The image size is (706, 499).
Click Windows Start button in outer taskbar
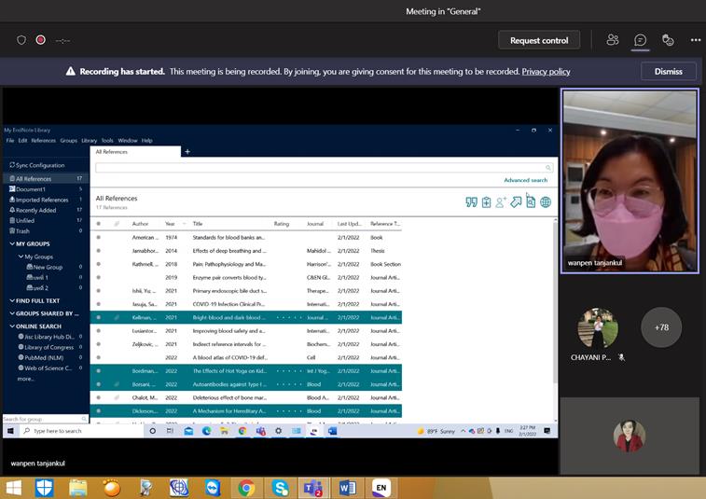pyautogui.click(x=13, y=488)
